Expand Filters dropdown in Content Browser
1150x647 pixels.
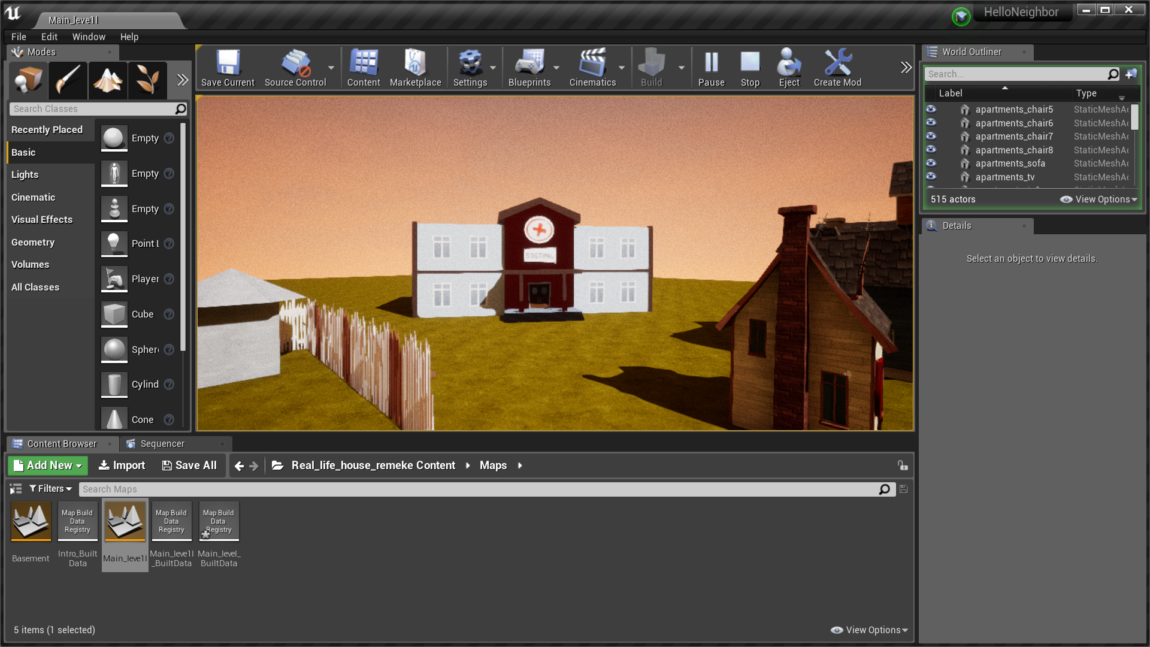click(49, 488)
